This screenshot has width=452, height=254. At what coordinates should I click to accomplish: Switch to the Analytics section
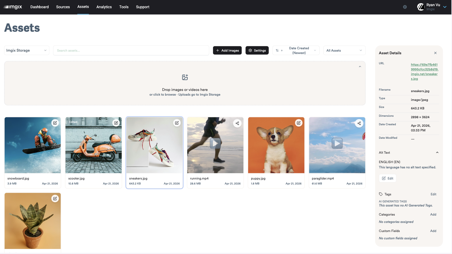104,7
